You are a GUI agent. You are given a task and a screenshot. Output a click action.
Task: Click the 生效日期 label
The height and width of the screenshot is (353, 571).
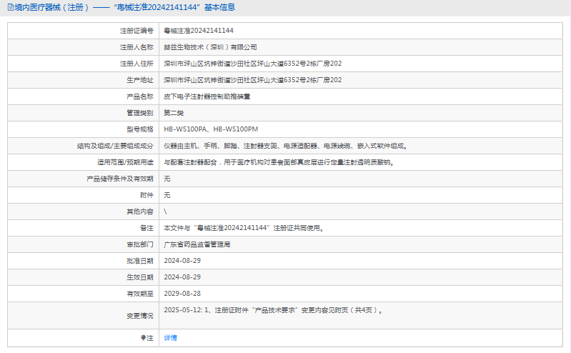[x=140, y=277]
